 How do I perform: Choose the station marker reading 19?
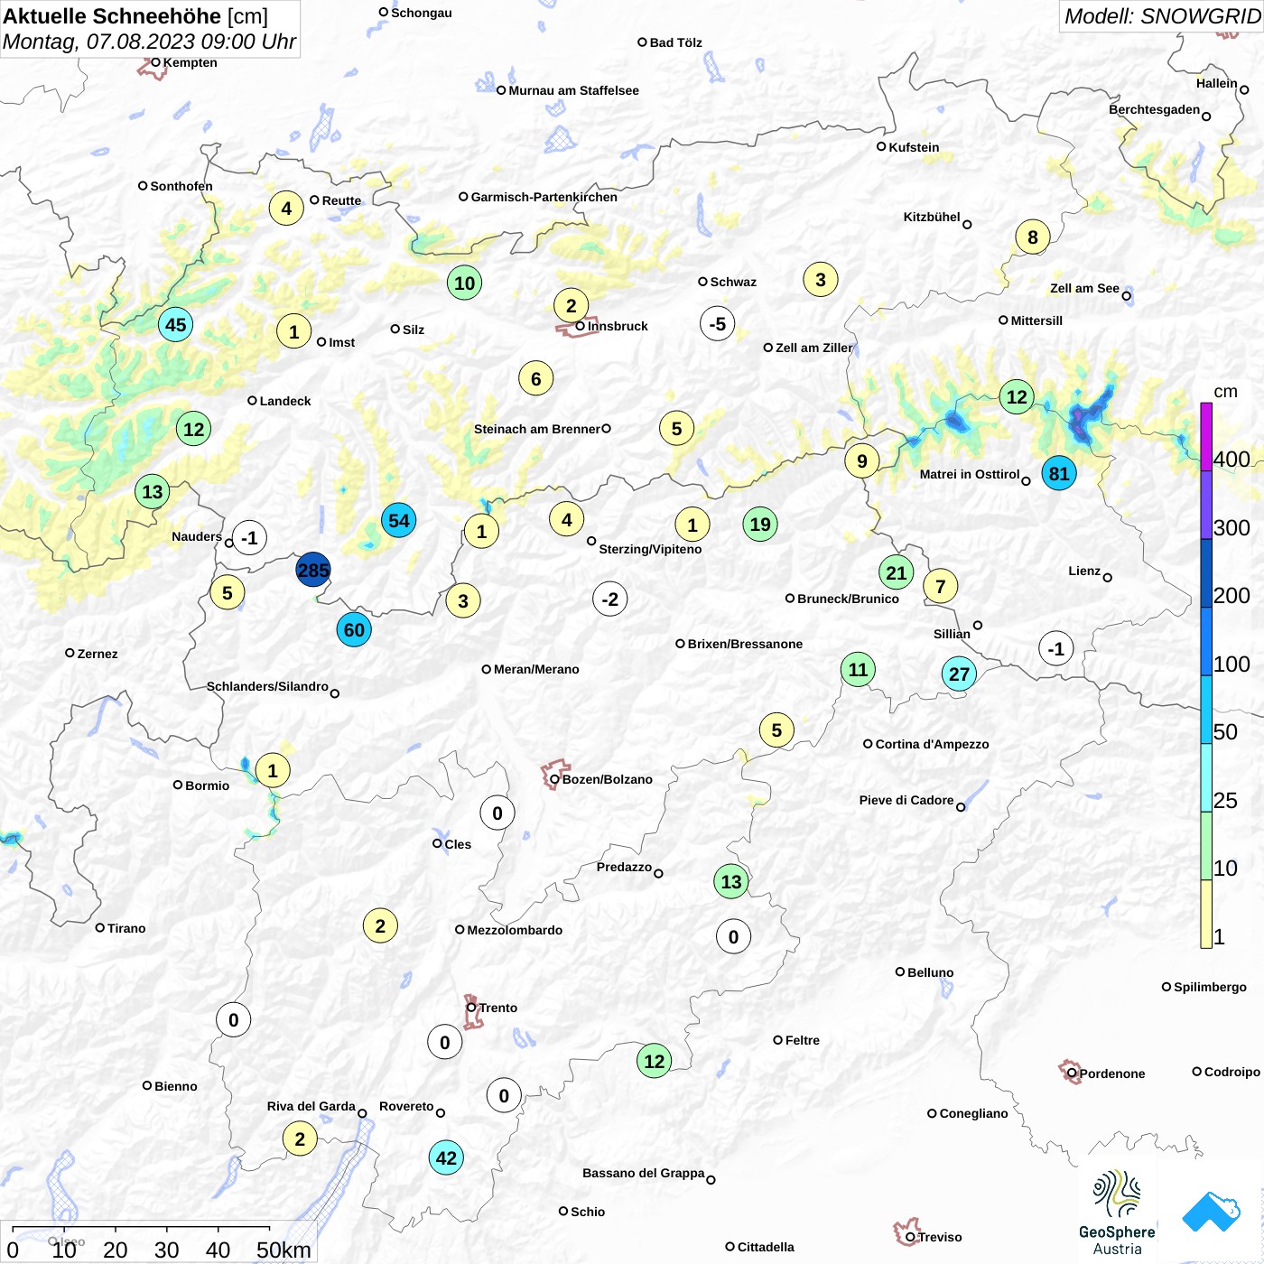[x=760, y=524]
